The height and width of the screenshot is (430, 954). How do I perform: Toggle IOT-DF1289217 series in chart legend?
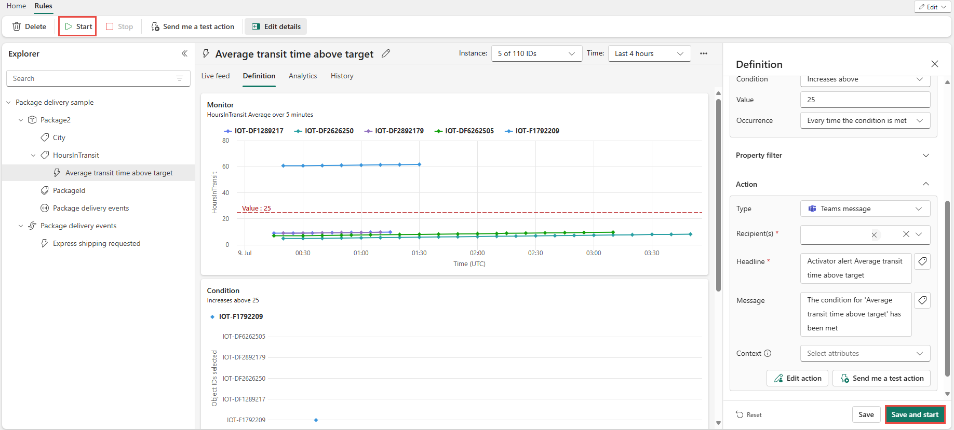[253, 131]
